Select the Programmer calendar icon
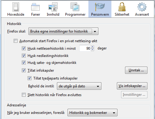The width and height of the screenshot is (155, 119). 75,7
